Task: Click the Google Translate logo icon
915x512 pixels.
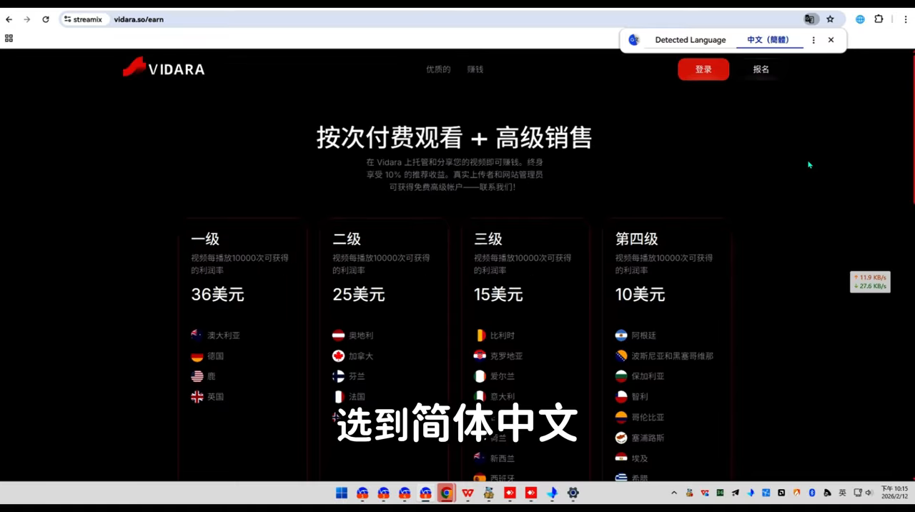Action: 633,40
